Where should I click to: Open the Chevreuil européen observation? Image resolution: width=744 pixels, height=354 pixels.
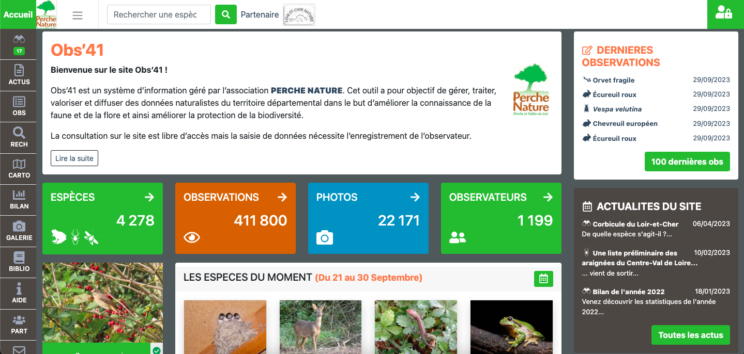625,123
